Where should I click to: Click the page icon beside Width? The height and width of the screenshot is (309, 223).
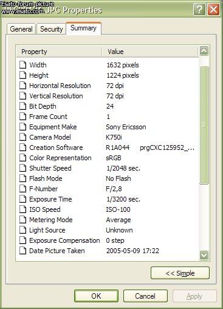point(22,65)
